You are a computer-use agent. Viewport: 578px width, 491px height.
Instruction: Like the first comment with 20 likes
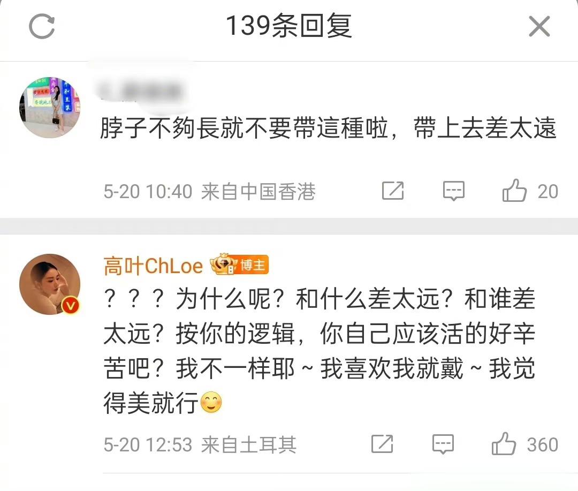pyautogui.click(x=514, y=191)
